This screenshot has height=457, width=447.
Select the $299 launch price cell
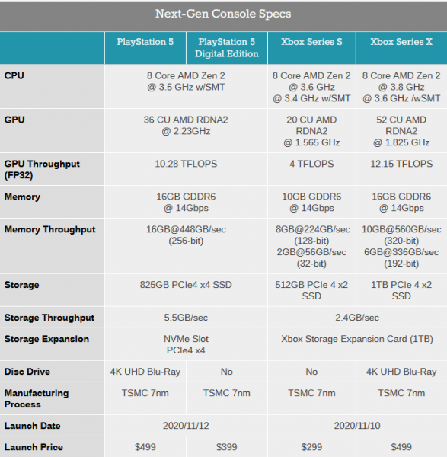[x=311, y=447]
